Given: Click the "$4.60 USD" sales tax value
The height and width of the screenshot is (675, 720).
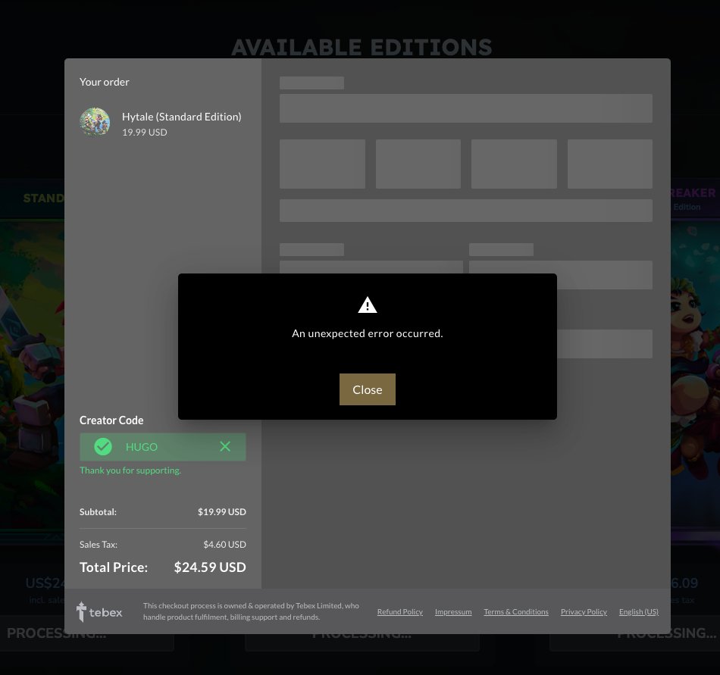Looking at the screenshot, I should tap(224, 544).
